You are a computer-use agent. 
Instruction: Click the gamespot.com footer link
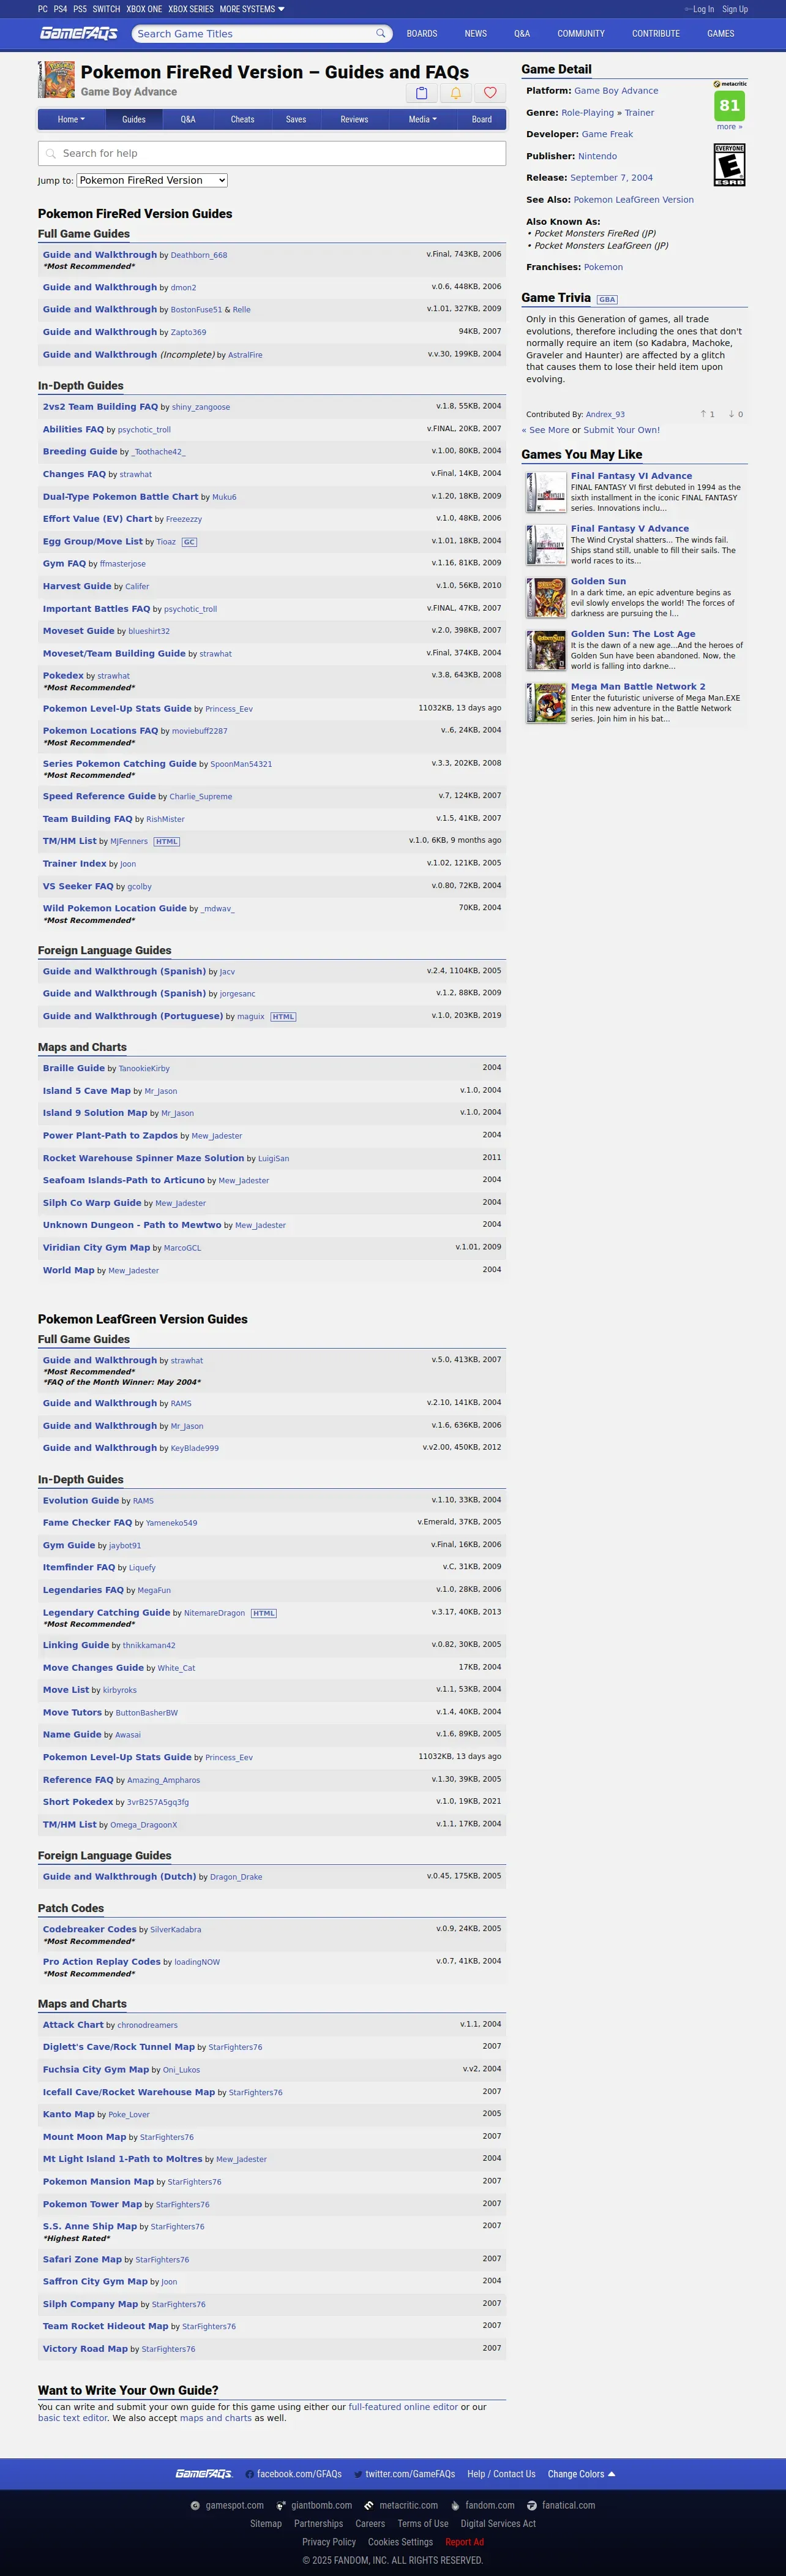(x=227, y=2505)
